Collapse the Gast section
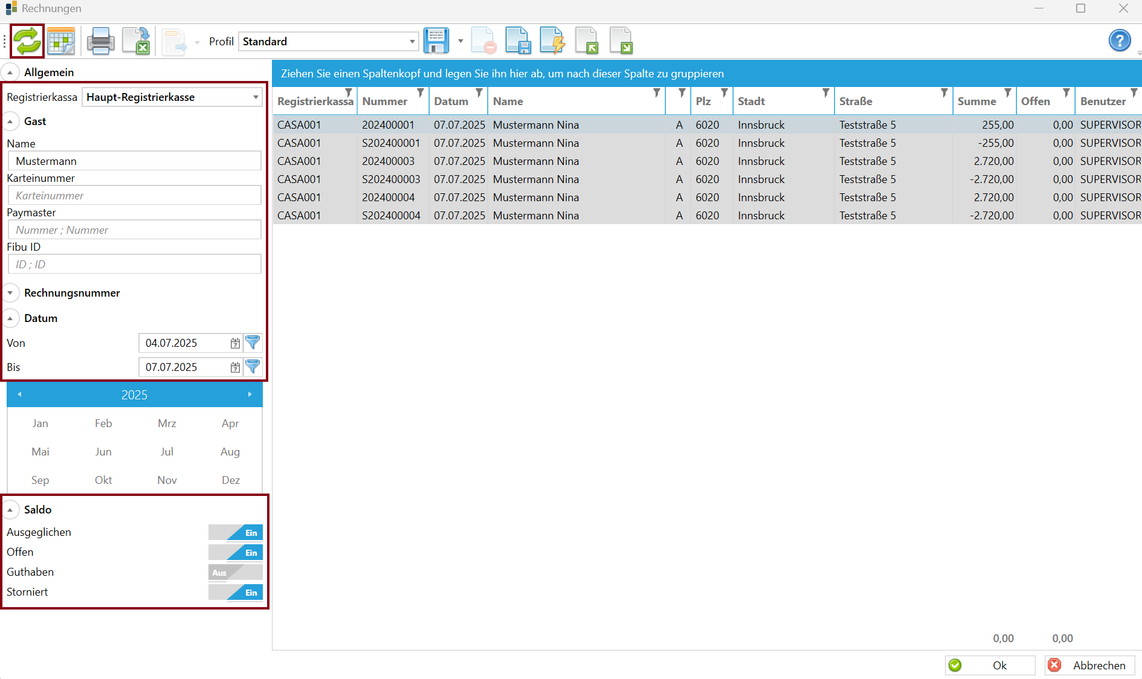Screen dimensions: 1142x679 tap(10, 121)
